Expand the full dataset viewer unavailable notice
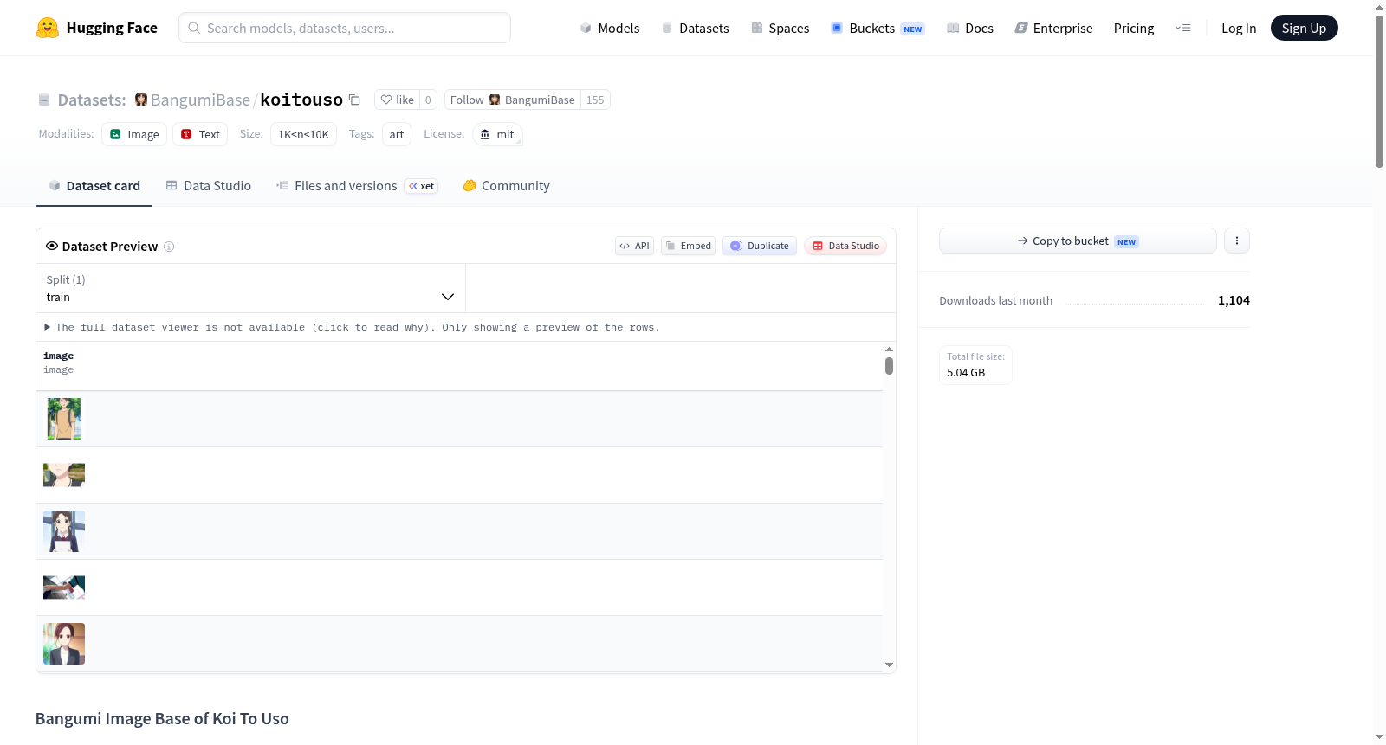The height and width of the screenshot is (745, 1386). (x=352, y=327)
